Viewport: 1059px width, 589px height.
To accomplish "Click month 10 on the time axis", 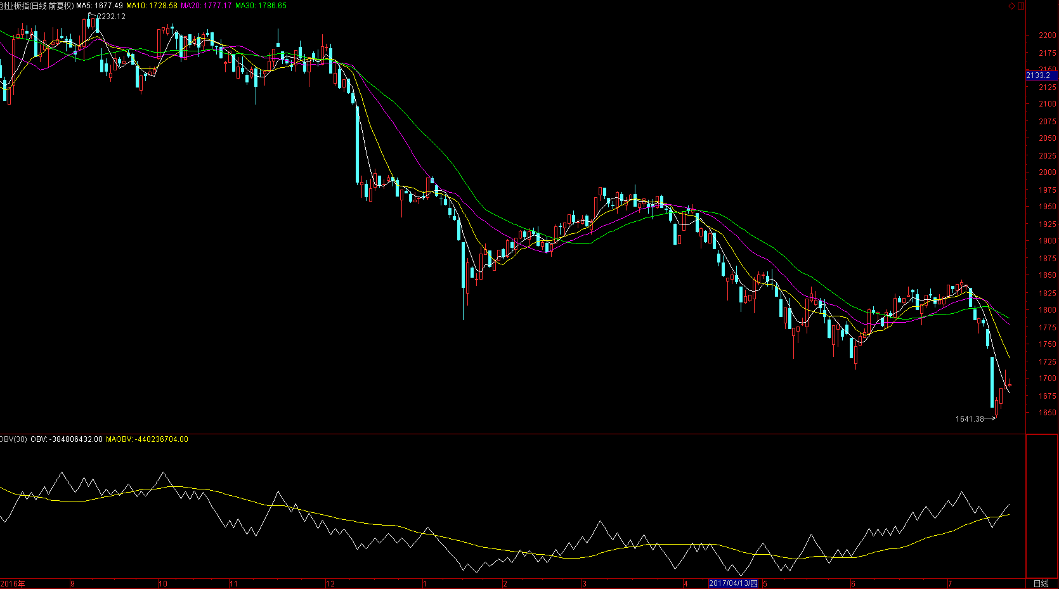I will (163, 584).
